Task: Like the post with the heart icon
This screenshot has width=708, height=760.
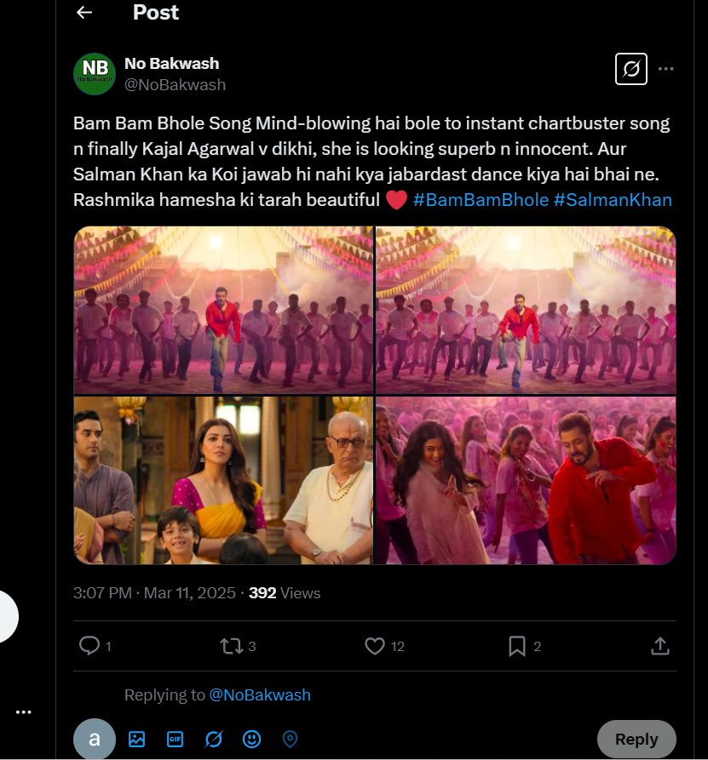Action: point(375,647)
